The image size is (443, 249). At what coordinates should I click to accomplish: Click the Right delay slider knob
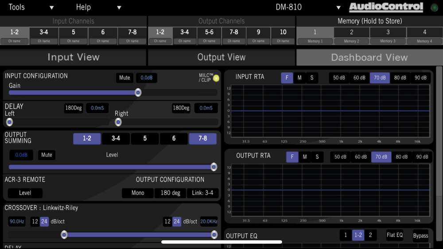point(118,122)
